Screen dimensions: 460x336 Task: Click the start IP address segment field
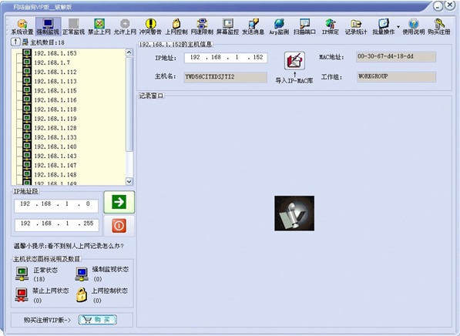tap(56, 205)
